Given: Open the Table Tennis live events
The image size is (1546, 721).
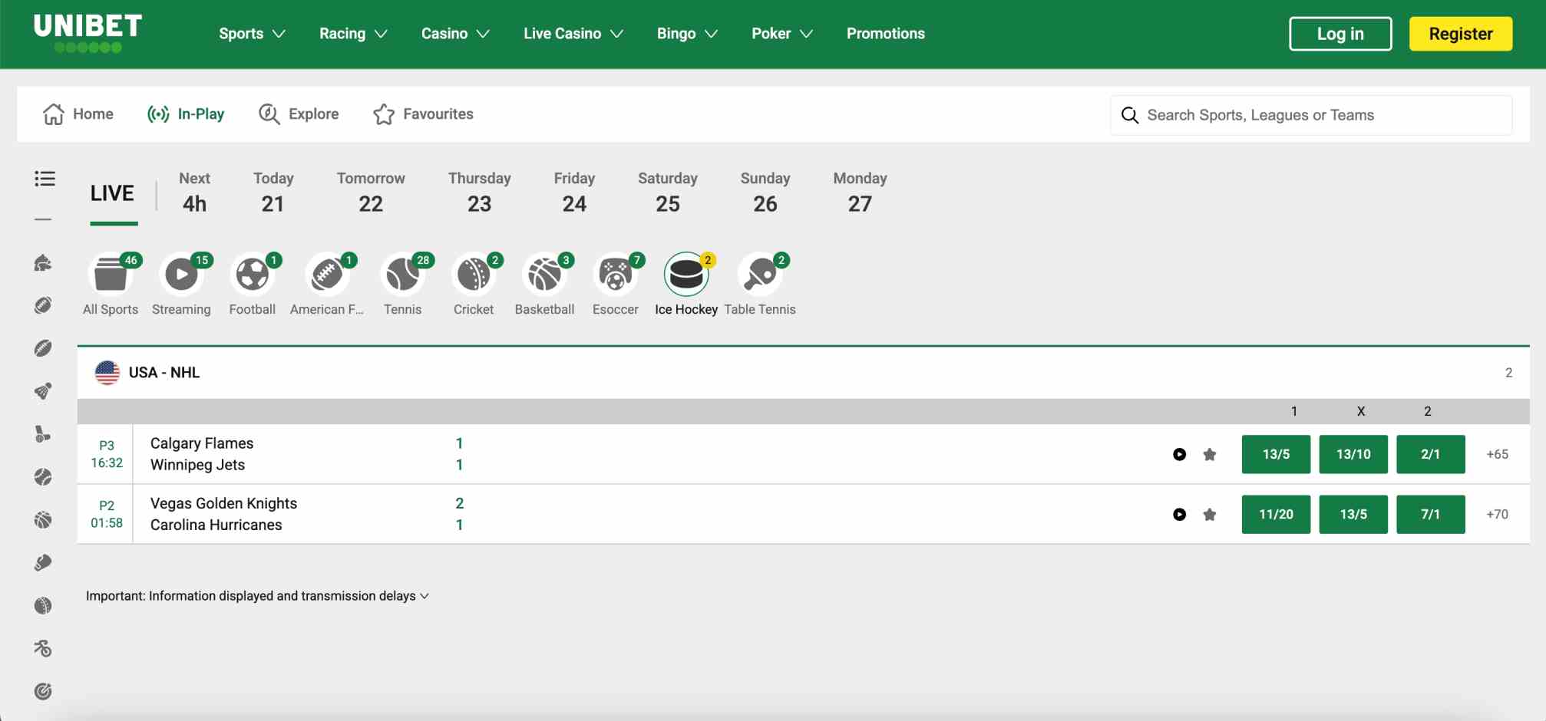Looking at the screenshot, I should 760,274.
